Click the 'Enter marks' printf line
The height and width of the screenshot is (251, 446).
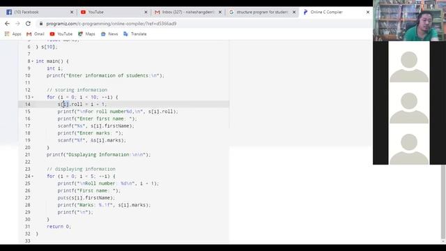[x=91, y=133]
